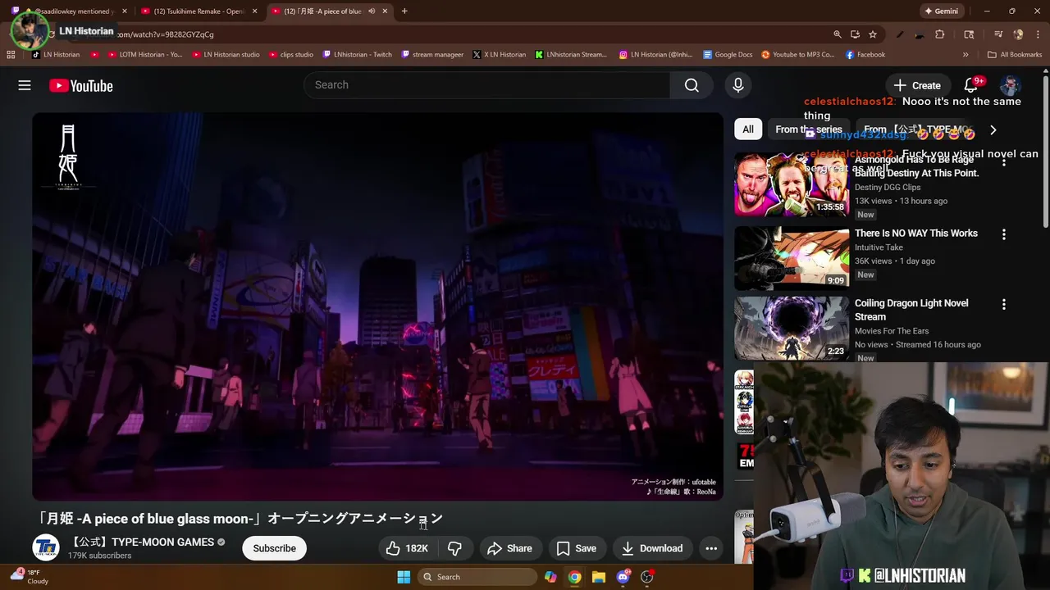Open options for Coiling Dragon stream
The width and height of the screenshot is (1050, 590).
1003,304
